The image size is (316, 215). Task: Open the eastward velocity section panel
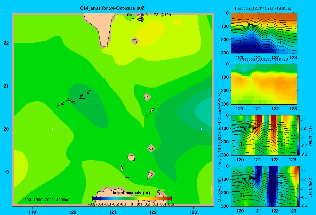(264, 186)
